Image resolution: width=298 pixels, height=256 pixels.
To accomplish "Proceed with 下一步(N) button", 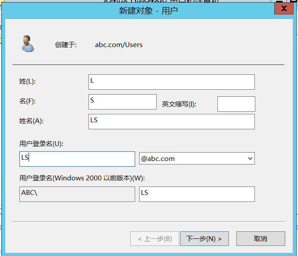I will [x=204, y=238].
